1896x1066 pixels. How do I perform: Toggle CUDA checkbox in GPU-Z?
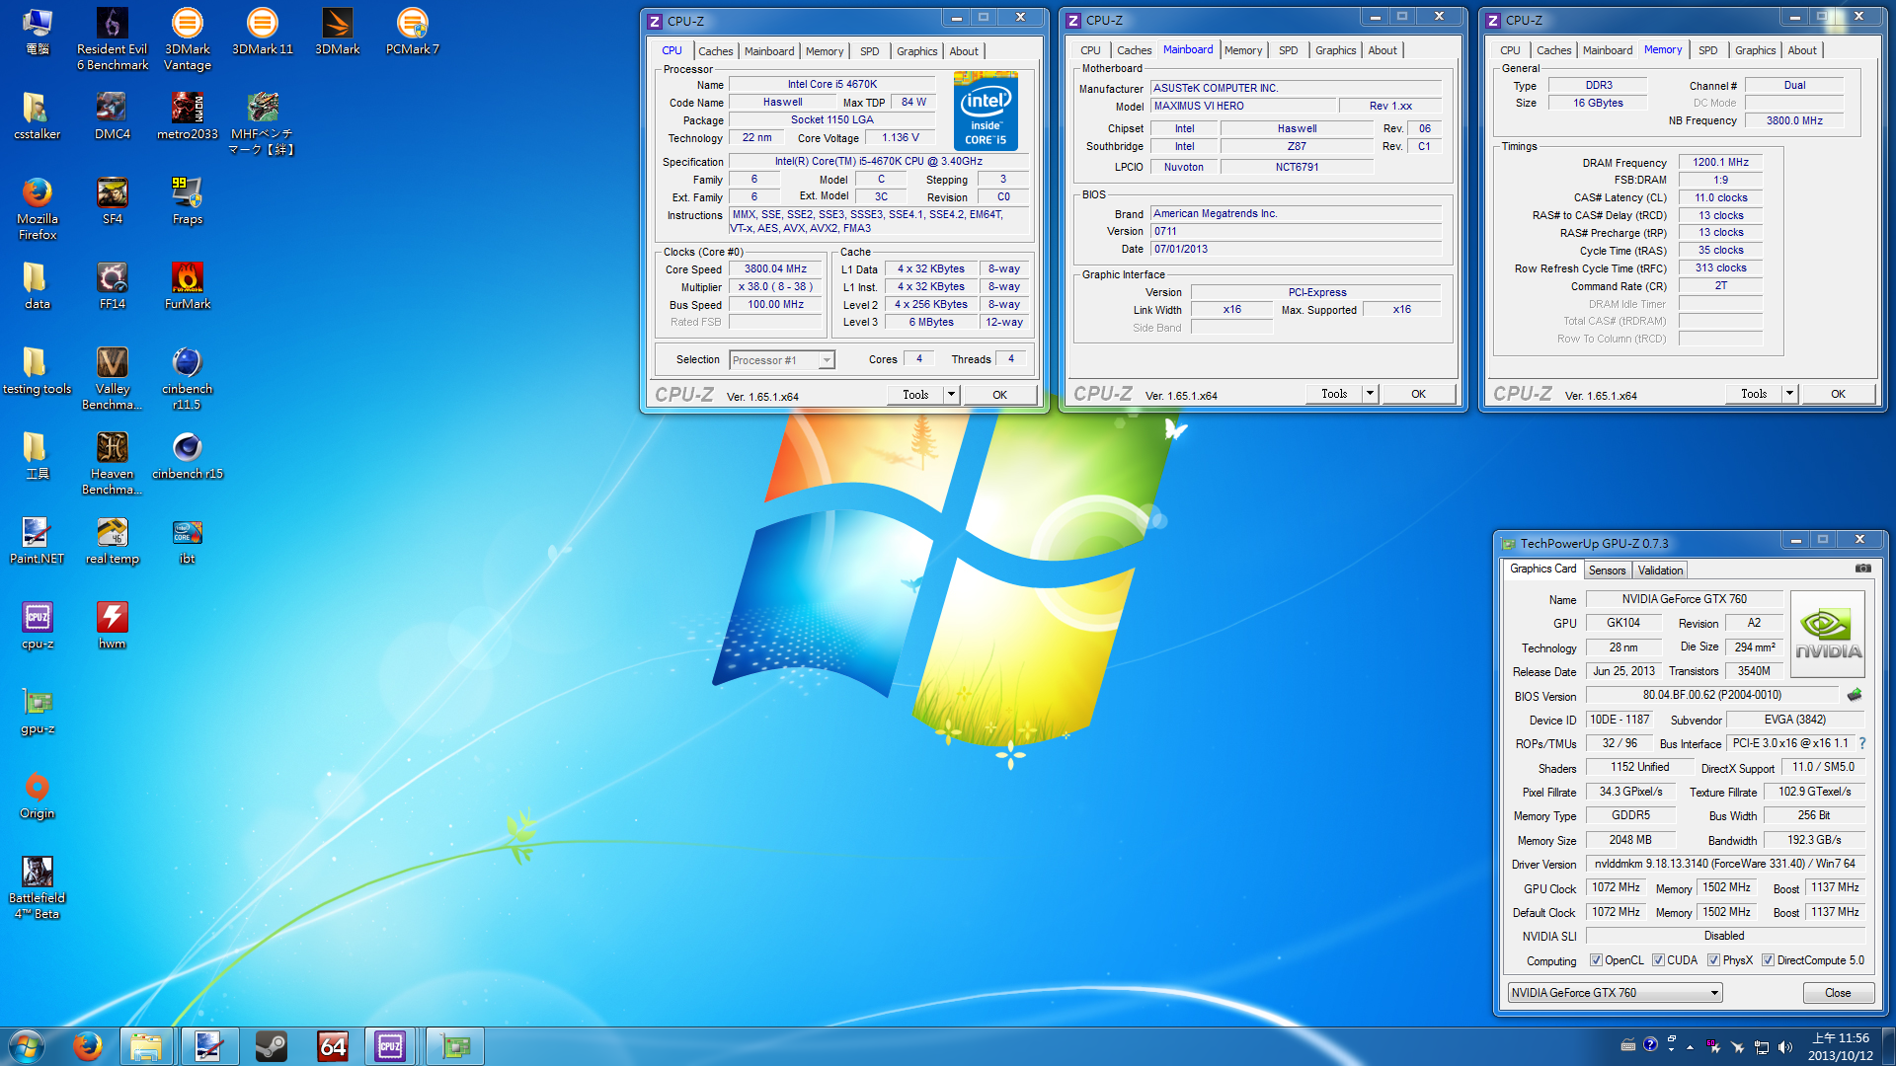(x=1658, y=960)
